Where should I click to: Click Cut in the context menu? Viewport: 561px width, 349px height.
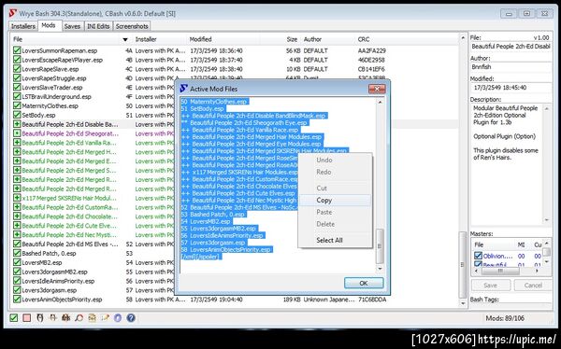pyautogui.click(x=335, y=188)
